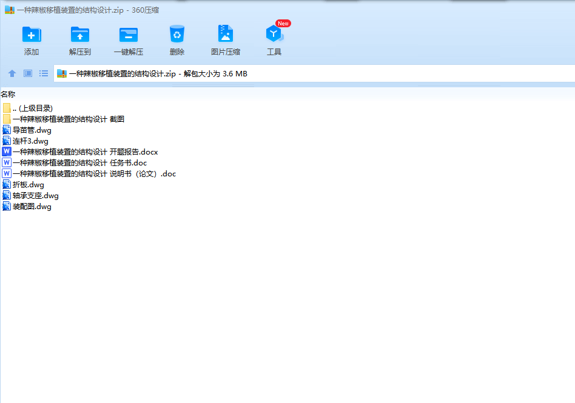Viewport: 575px width, 403px height.
Task: Click the archive path address bar field
Action: [x=314, y=74]
